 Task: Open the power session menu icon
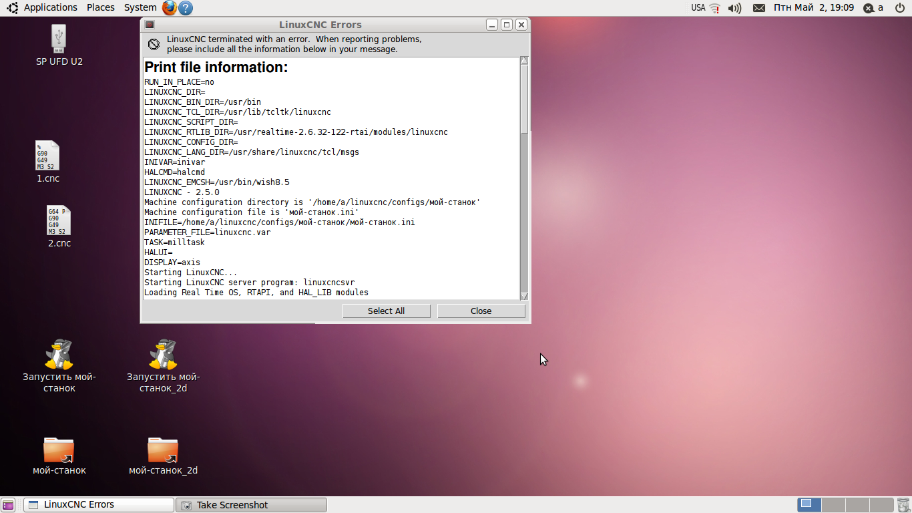[899, 7]
